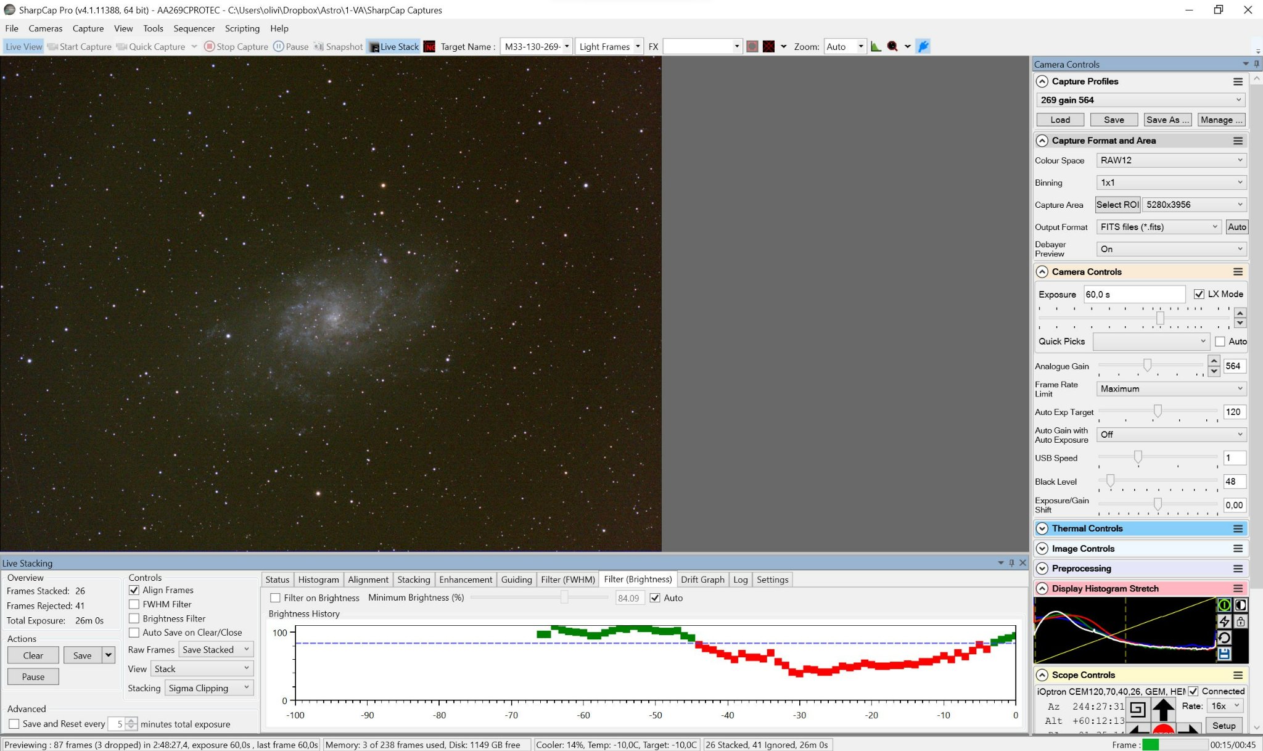Screen dimensions: 1263x751
Task: Switch to the Drift Graph tab
Action: [x=702, y=580]
